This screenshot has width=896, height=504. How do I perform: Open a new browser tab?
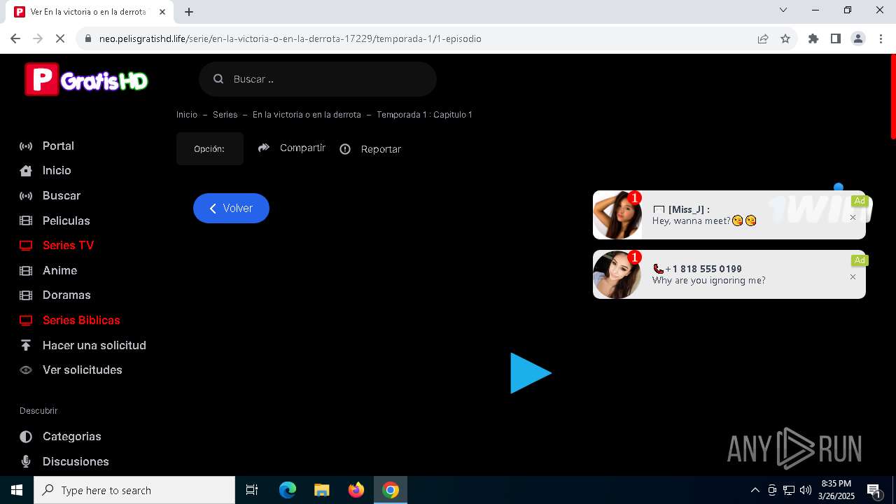[189, 12]
